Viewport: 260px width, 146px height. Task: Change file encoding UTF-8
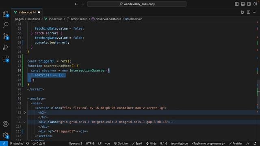pos(90,144)
